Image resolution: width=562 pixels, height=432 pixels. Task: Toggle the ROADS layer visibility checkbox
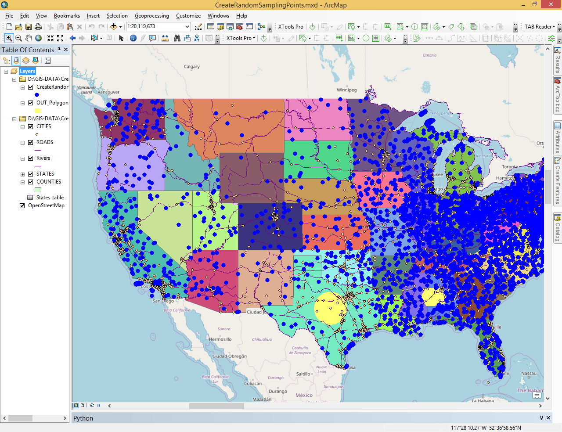[31, 142]
